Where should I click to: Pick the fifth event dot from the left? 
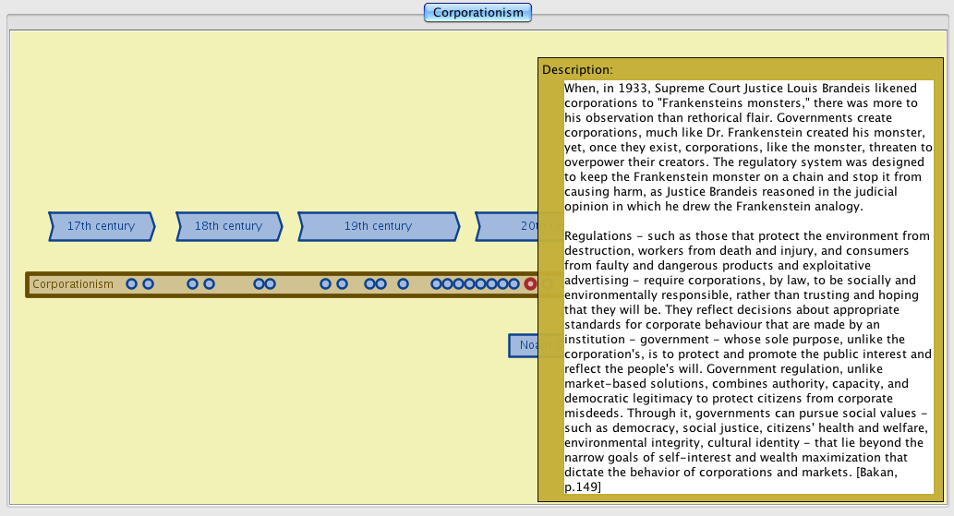pyautogui.click(x=260, y=284)
